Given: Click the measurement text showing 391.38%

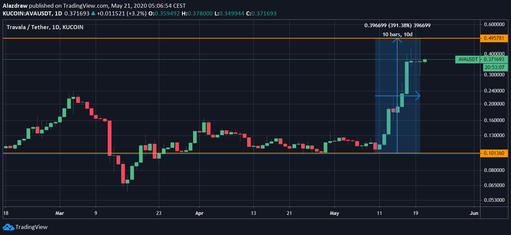Looking at the screenshot, I should click(x=397, y=25).
